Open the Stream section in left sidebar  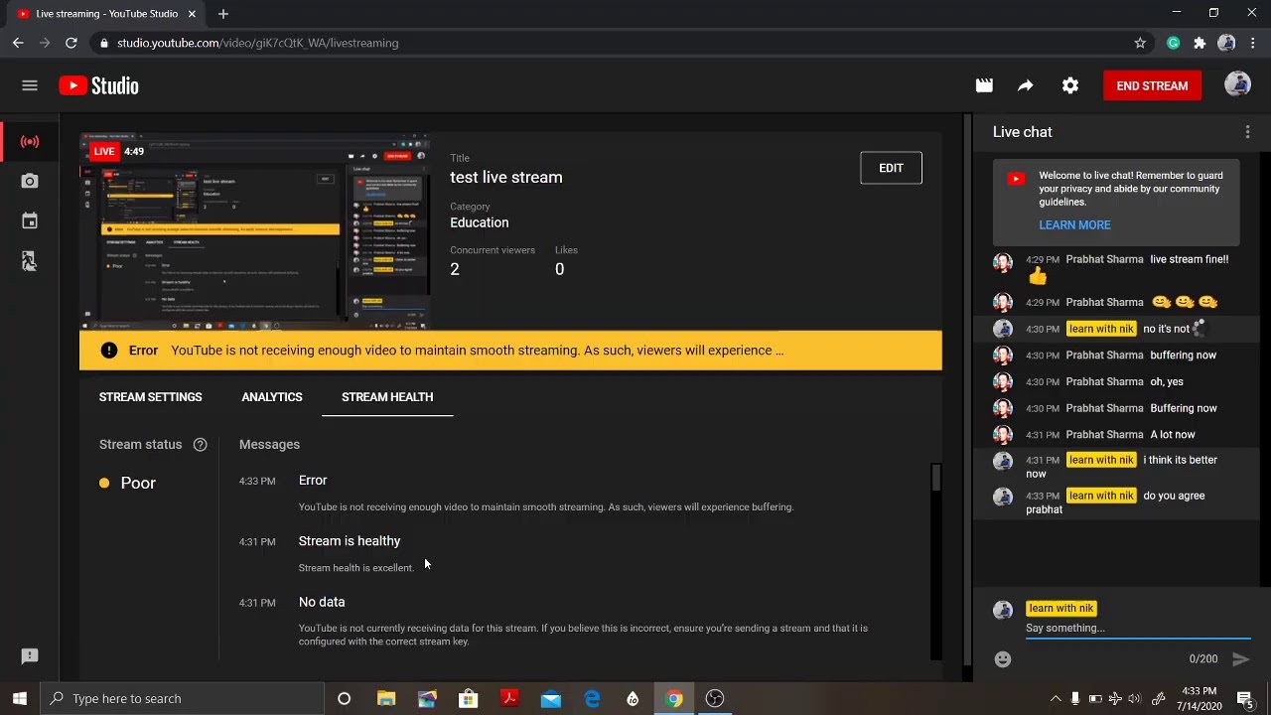click(x=30, y=141)
